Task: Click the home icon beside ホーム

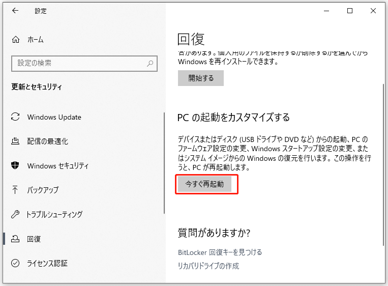Action: point(16,39)
